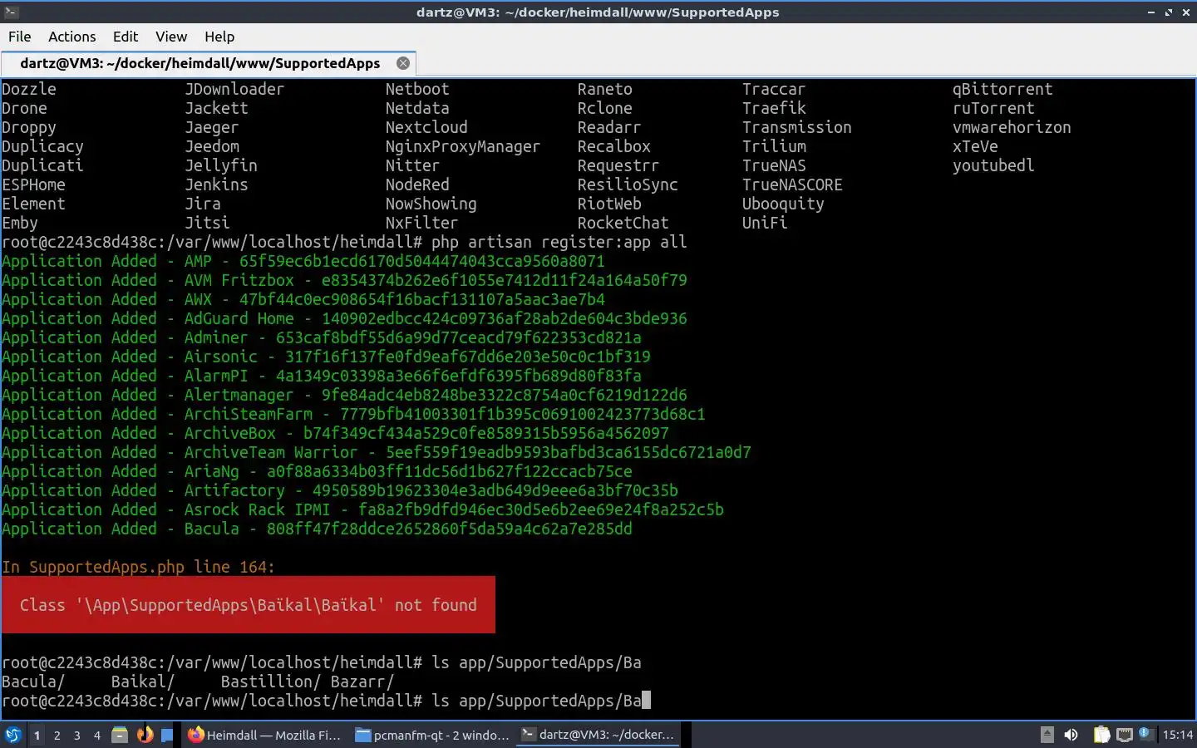Click the 'AdGuard Home' added line
The image size is (1197, 748).
pyautogui.click(x=344, y=318)
